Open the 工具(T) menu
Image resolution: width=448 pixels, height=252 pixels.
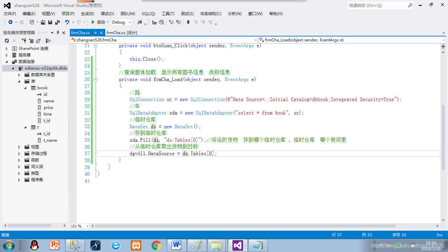(x=168, y=14)
